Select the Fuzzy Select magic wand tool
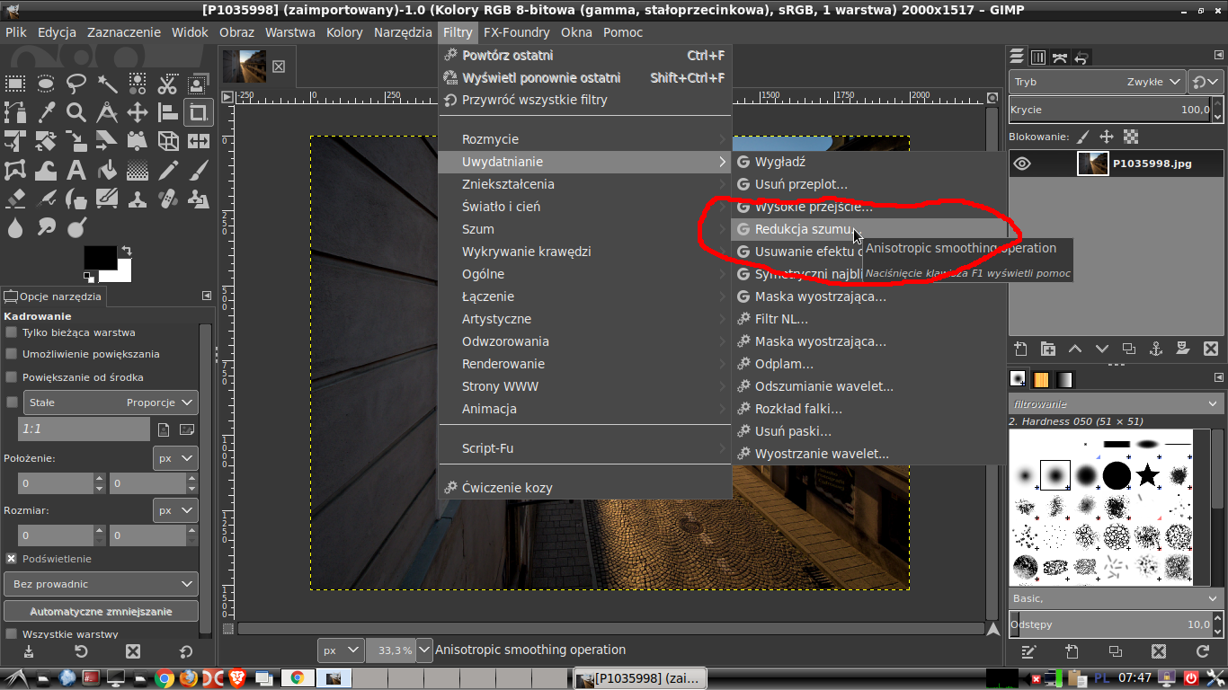The width and height of the screenshot is (1228, 690). tap(107, 84)
